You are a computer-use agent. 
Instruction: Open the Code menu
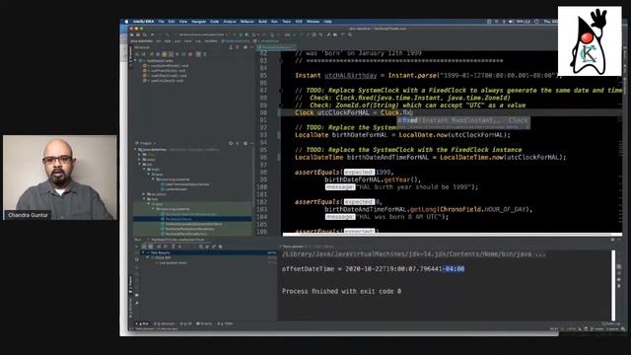pos(215,22)
